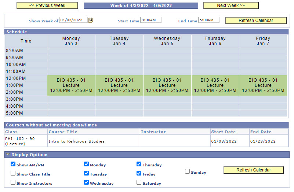Image resolution: width=294 pixels, height=192 pixels.
Task: Click the 8:00AM time row label
Action: (x=26, y=51)
